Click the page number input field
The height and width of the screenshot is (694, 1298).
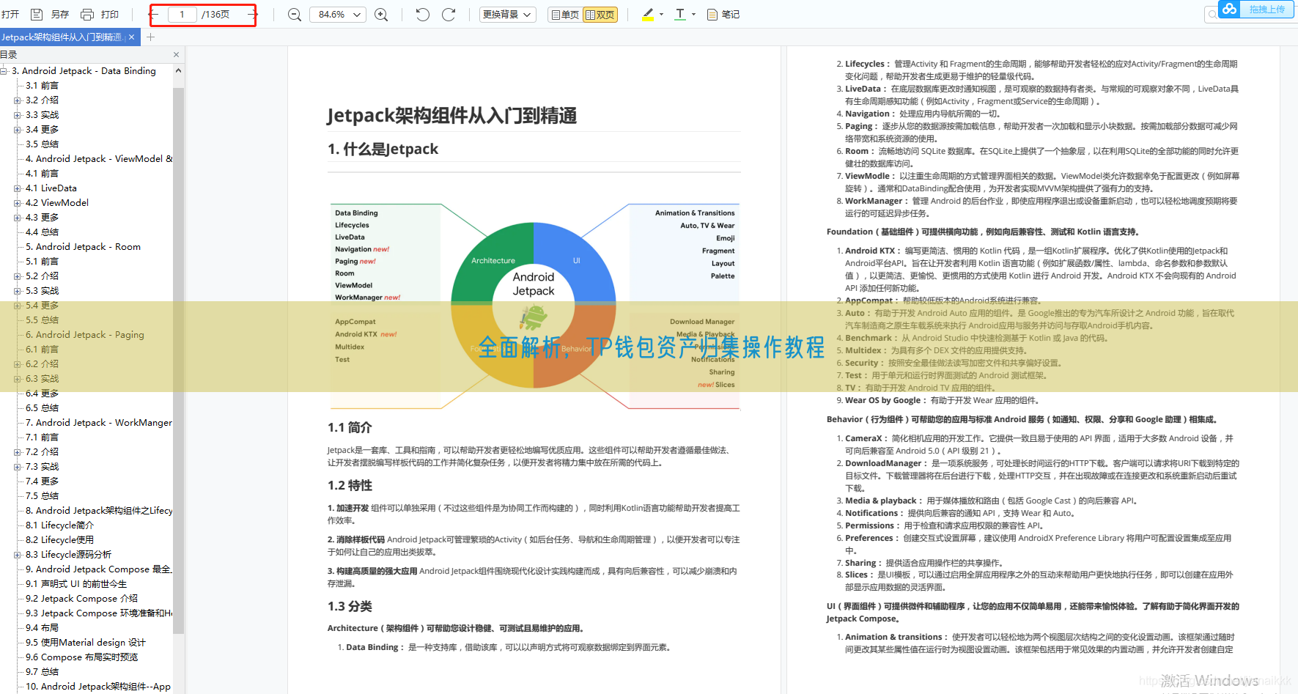182,15
